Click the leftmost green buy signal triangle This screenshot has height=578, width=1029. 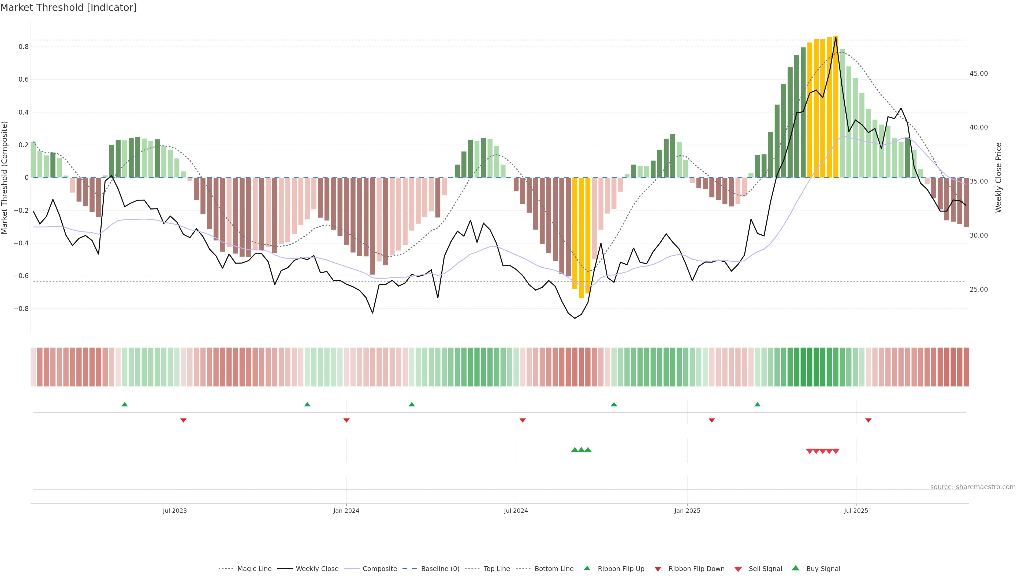click(x=575, y=450)
